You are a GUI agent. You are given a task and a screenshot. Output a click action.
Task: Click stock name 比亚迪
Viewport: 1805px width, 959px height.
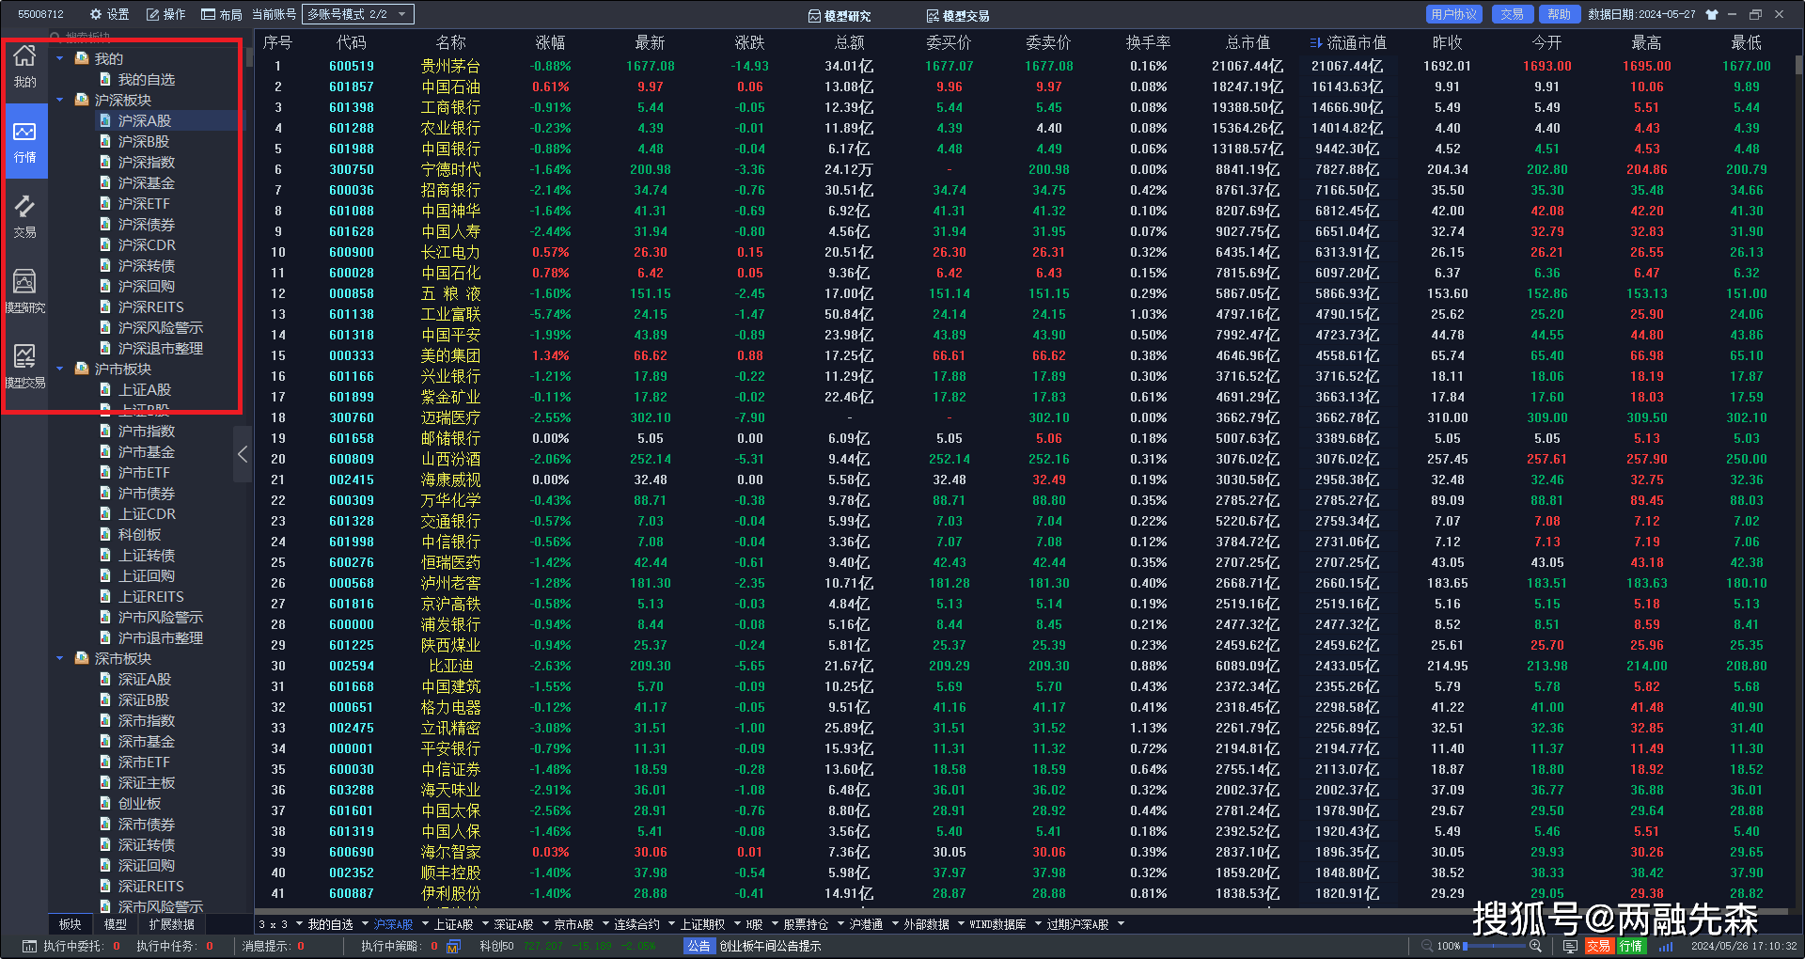pos(451,666)
